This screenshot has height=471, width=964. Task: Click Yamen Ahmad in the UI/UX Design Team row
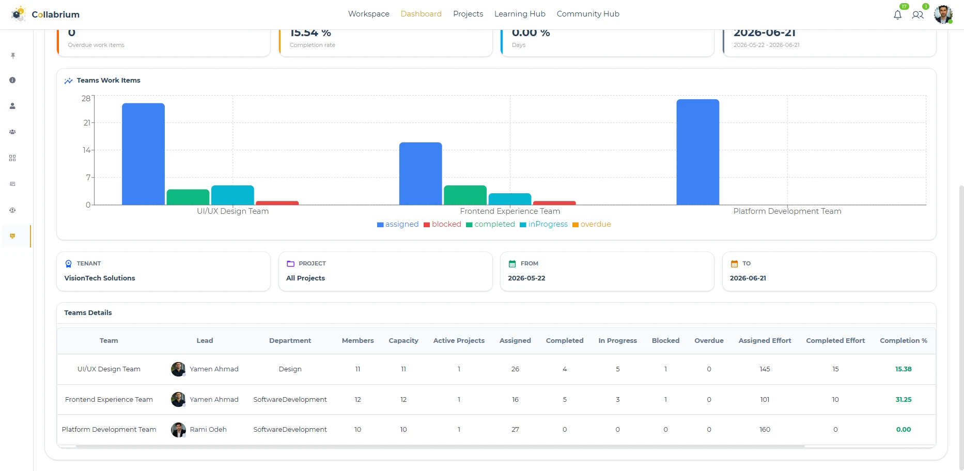(x=214, y=369)
